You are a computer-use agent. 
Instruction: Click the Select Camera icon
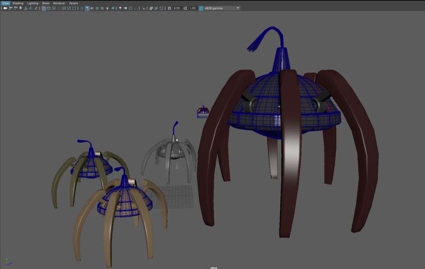(5, 8)
